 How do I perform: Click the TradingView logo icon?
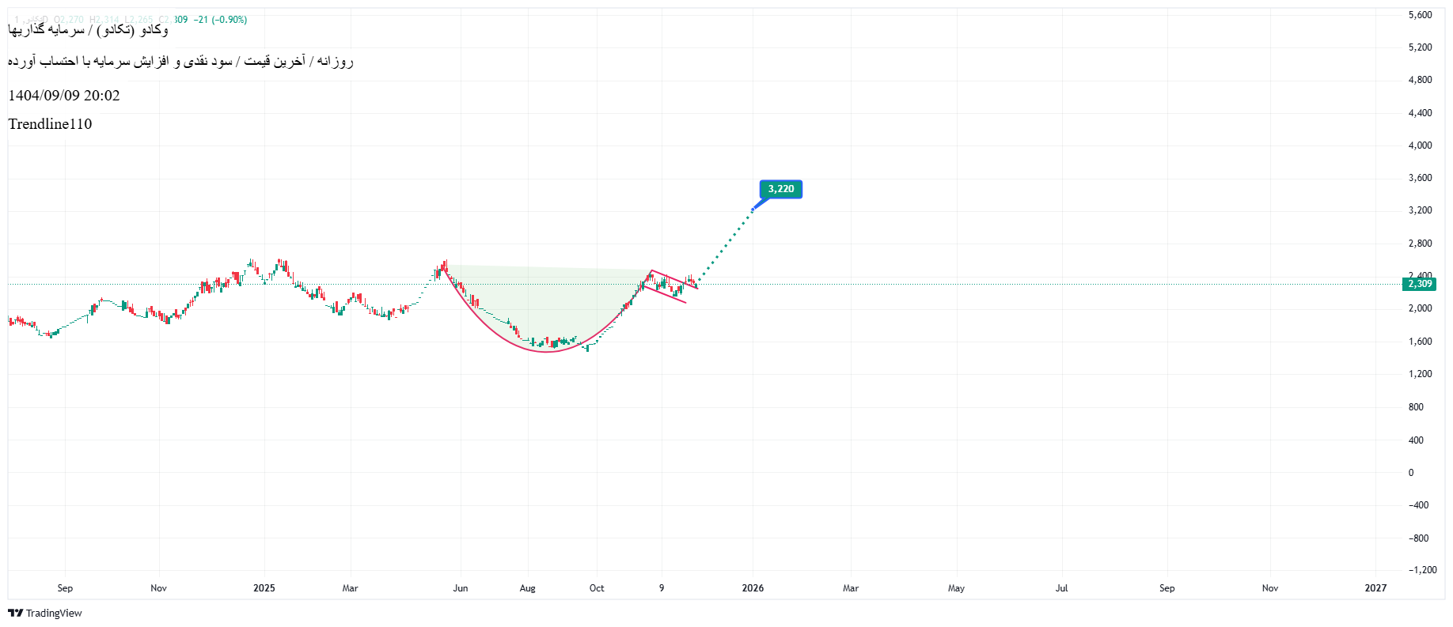point(15,613)
